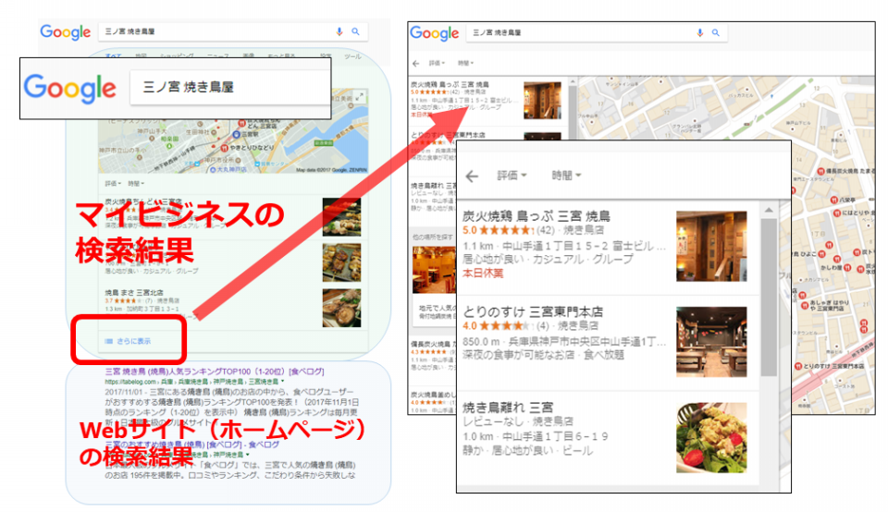Click the 八栄亭 pin on the right map
This screenshot has width=888, height=512.
pyautogui.click(x=834, y=200)
